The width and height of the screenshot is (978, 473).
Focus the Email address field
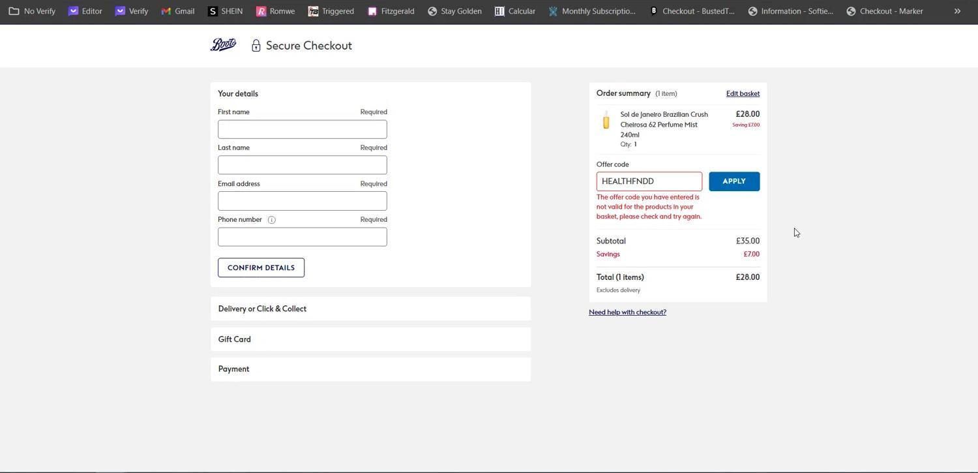303,201
